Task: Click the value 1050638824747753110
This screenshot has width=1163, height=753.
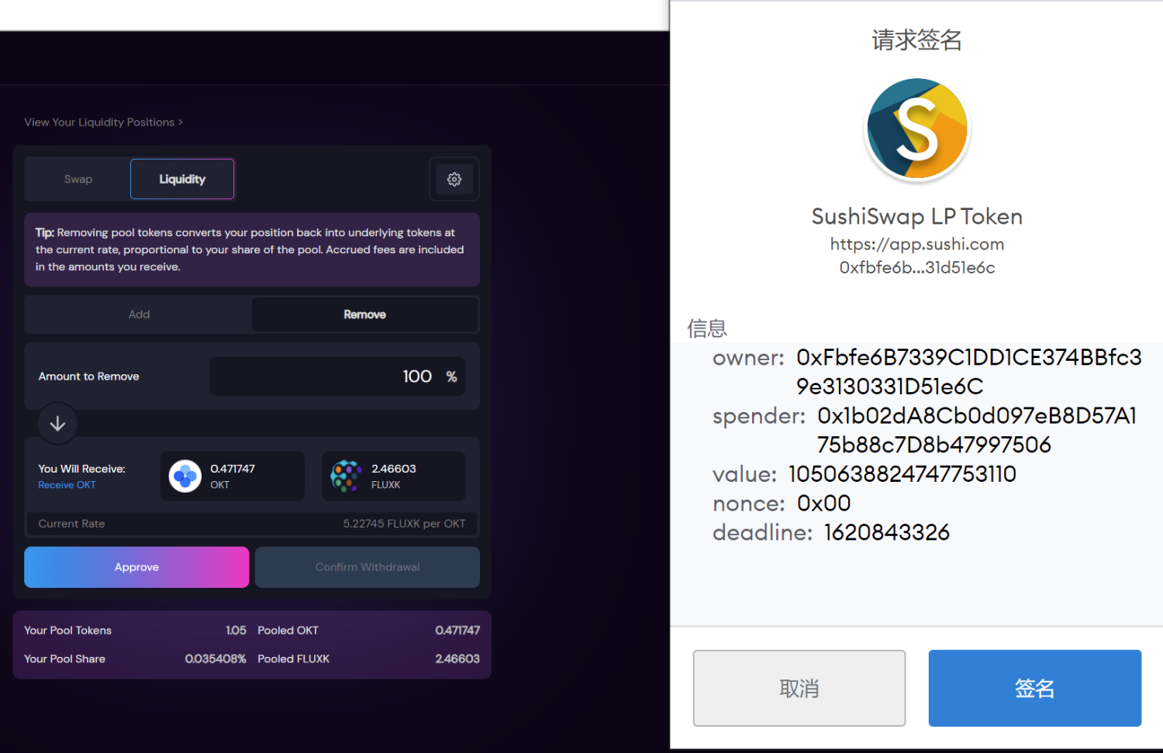Action: (902, 474)
